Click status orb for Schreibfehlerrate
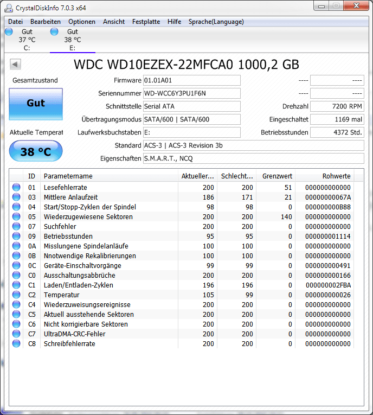 [x=16, y=344]
